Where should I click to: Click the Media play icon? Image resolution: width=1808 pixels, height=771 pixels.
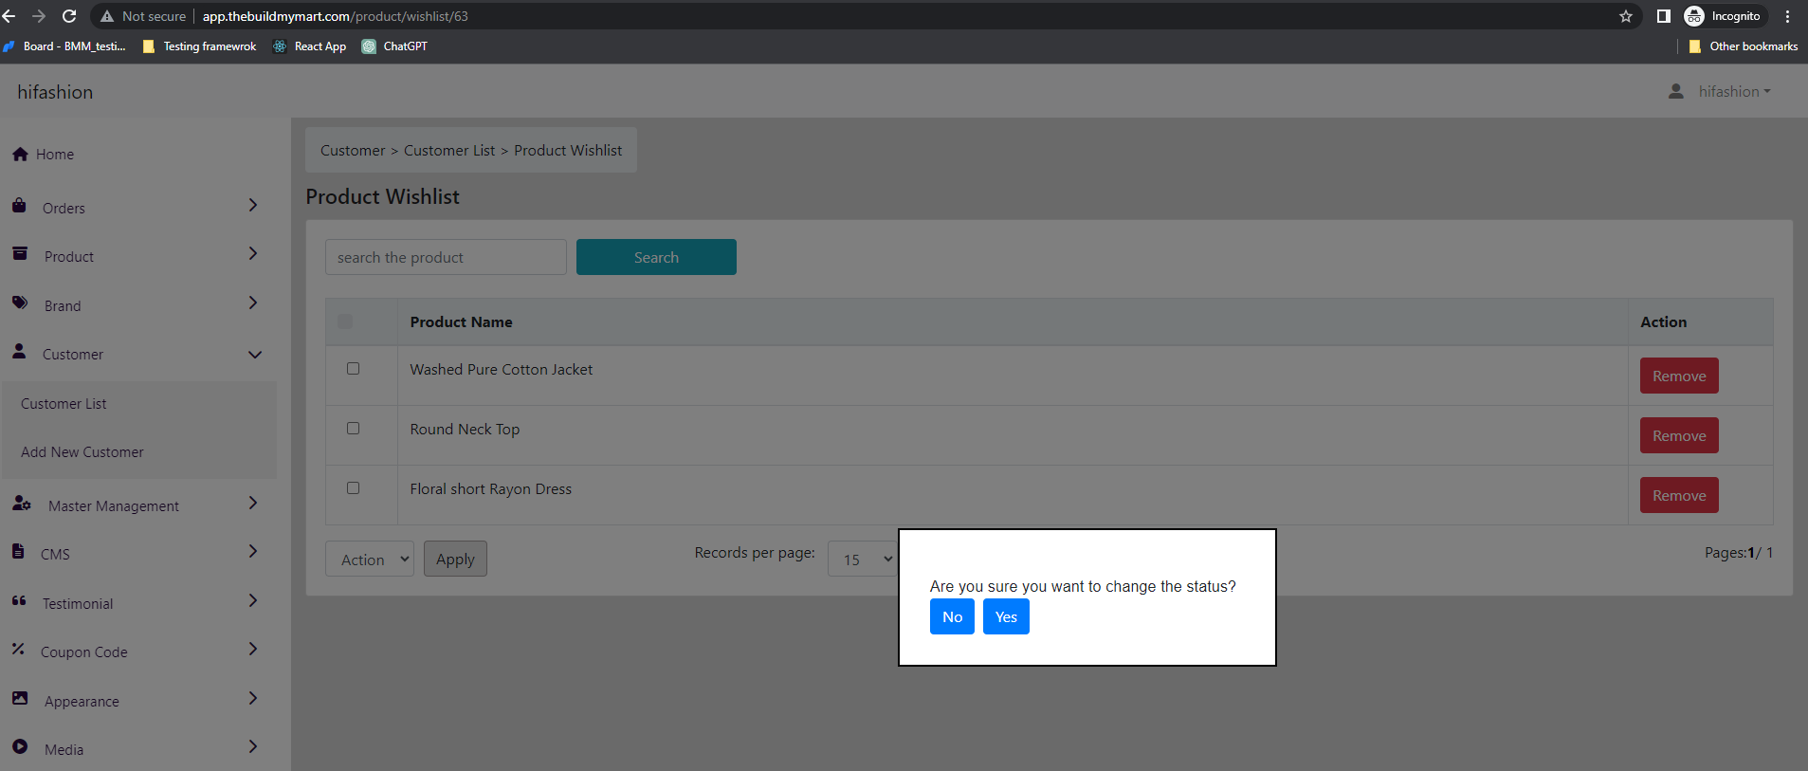(x=20, y=746)
